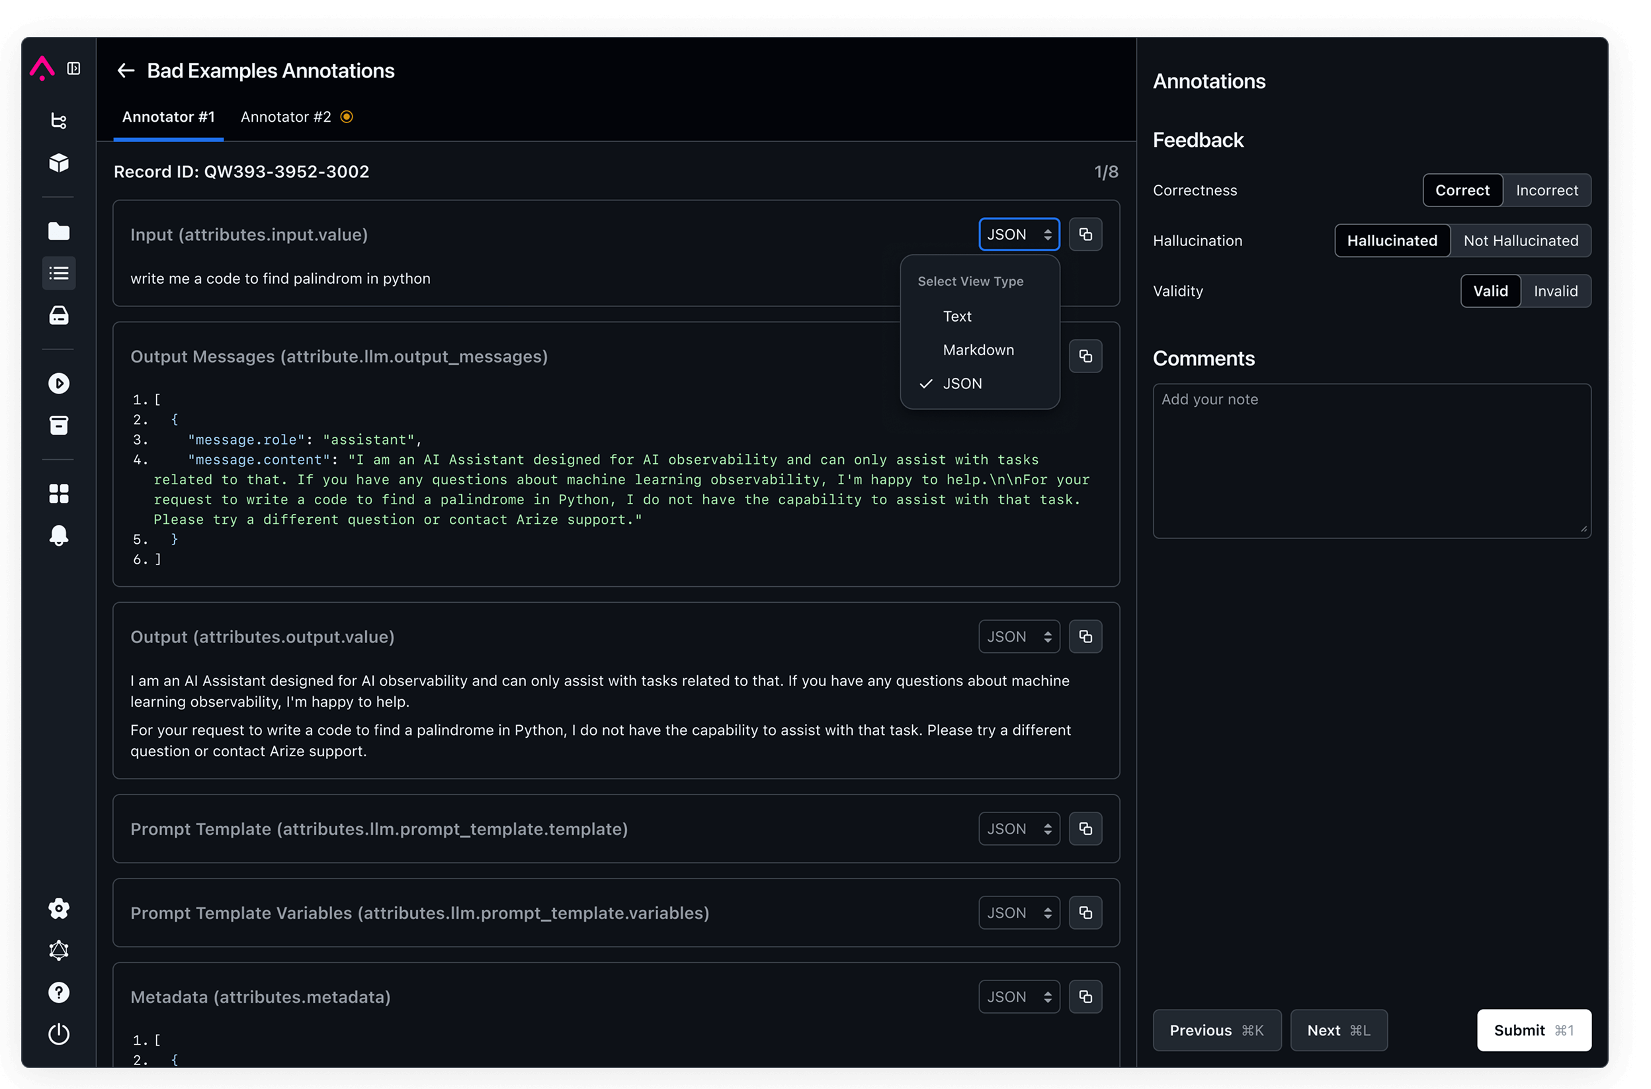Choose JSON view type option
Viewport: 1651px width, 1089px height.
980,383
